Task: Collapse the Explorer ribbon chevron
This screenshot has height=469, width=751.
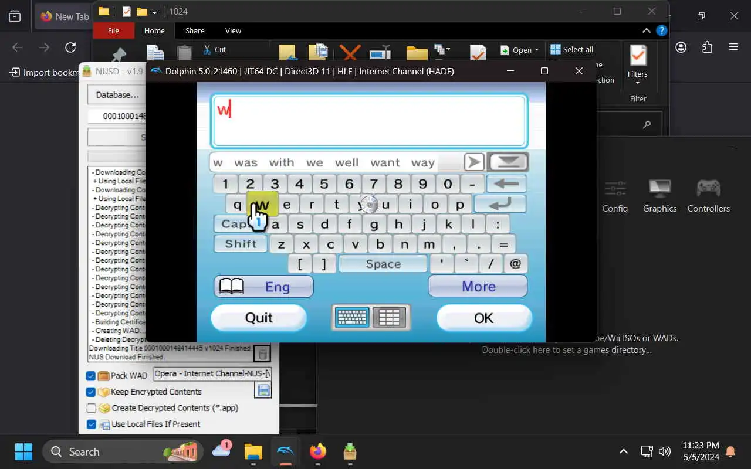Action: click(646, 30)
